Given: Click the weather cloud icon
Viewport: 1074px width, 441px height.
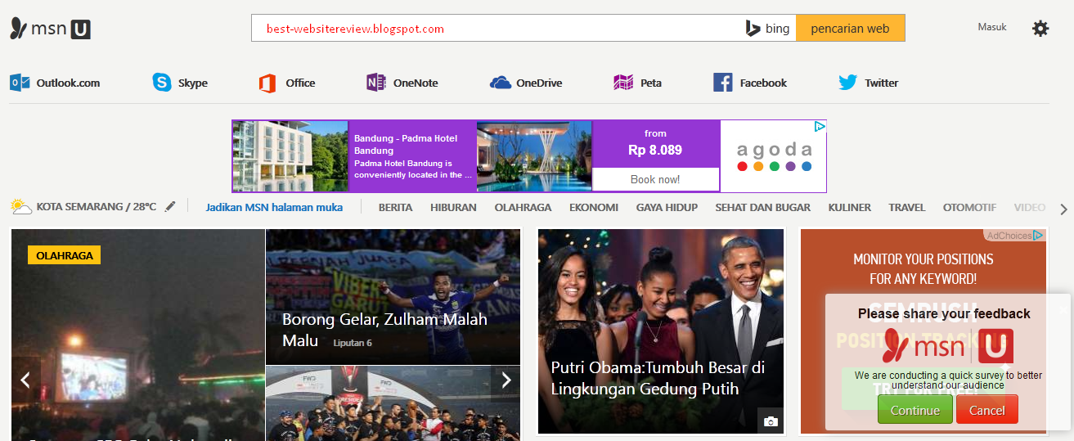Looking at the screenshot, I should [21, 207].
